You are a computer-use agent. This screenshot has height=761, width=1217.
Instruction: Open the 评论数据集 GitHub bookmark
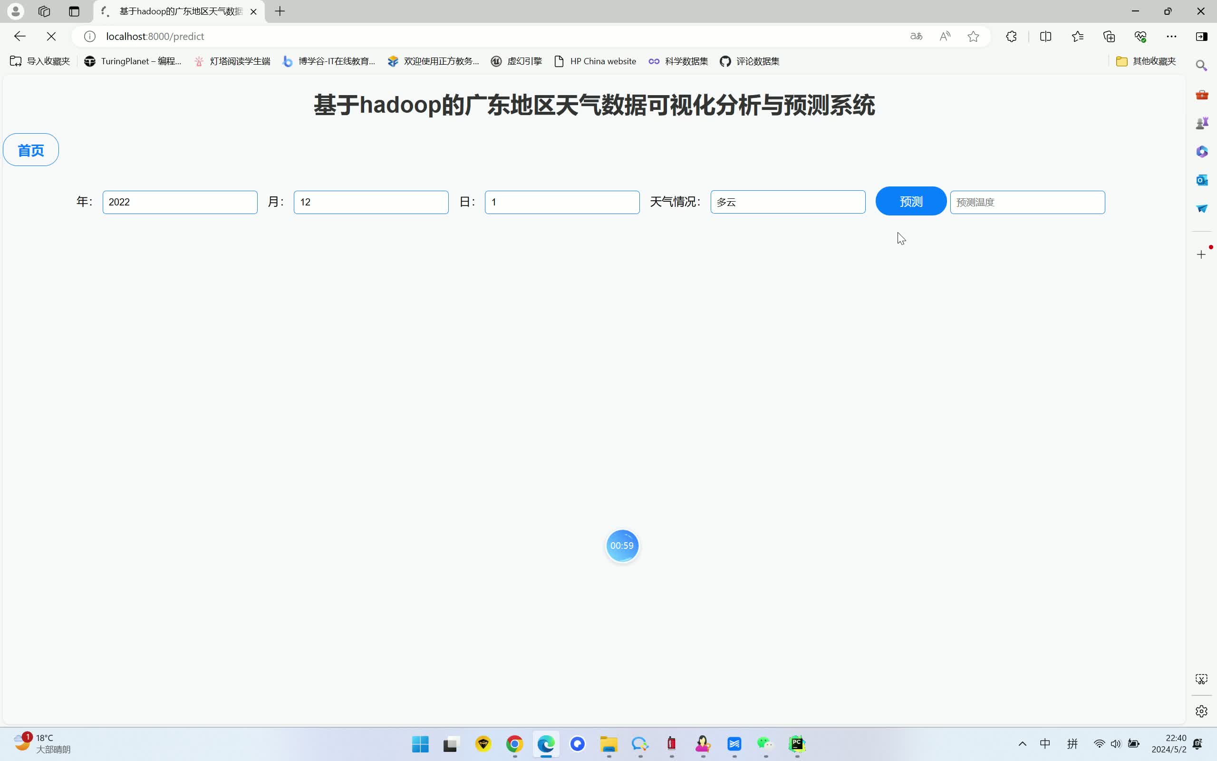click(x=749, y=61)
